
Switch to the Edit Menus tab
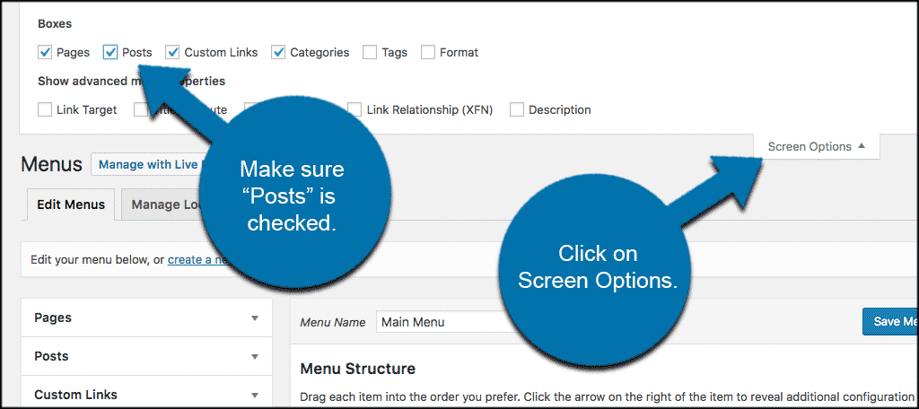pyautogui.click(x=71, y=204)
